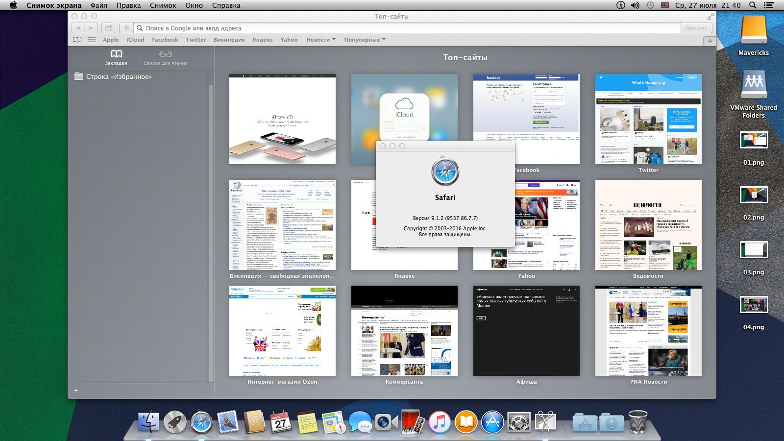Screen dimensions: 784x441
Task: Open the Снимок menu
Action: point(163,5)
